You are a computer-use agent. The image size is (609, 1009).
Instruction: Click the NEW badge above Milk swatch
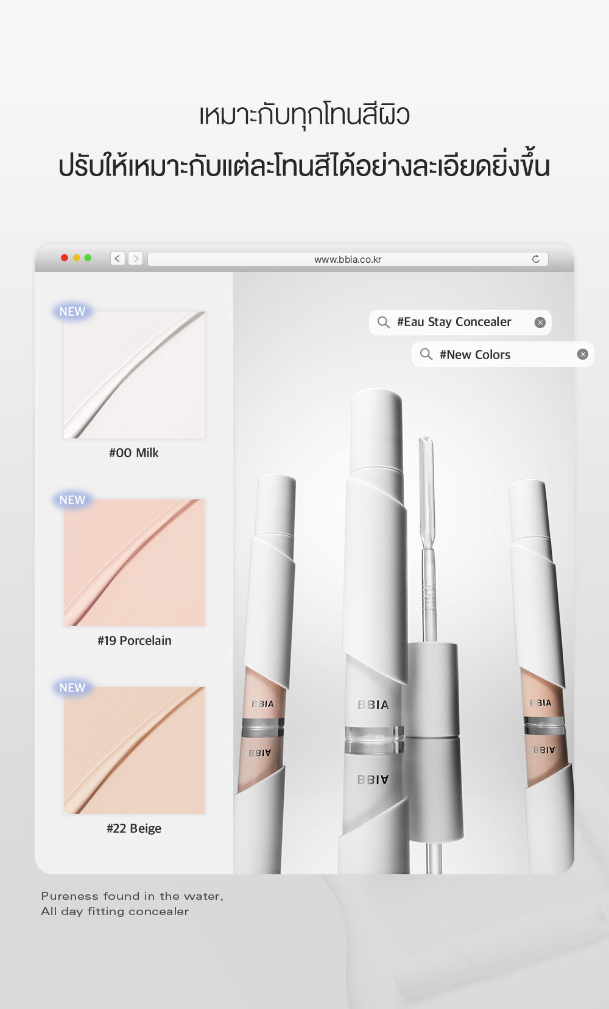tap(72, 312)
